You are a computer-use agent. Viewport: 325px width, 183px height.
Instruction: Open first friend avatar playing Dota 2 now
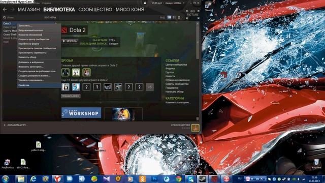pos(66,72)
